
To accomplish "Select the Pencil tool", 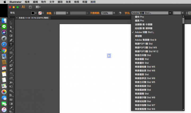I will pos(11,61).
